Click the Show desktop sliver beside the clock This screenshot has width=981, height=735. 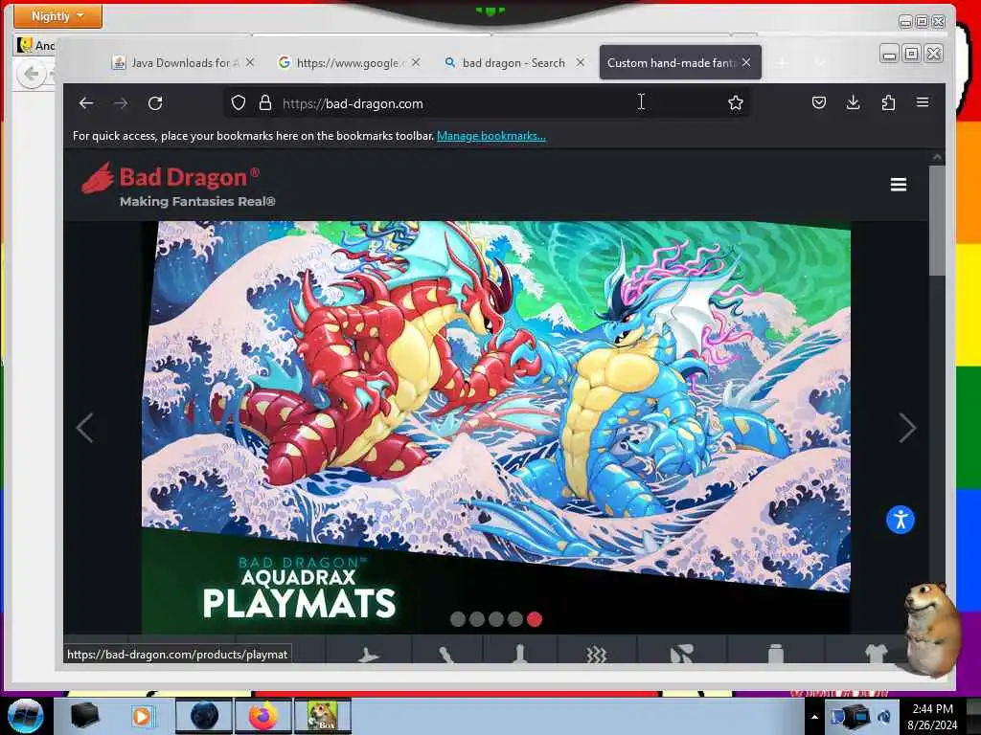click(973, 717)
